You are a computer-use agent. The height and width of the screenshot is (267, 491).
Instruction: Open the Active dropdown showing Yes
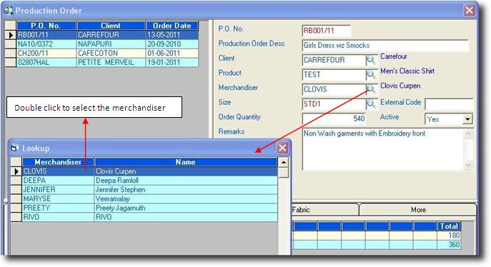(x=467, y=119)
